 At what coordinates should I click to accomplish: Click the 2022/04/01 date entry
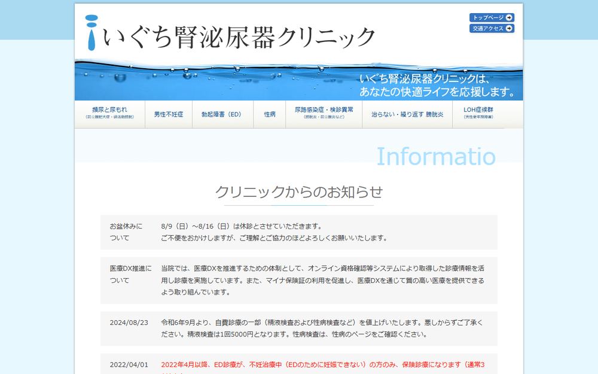(x=129, y=365)
